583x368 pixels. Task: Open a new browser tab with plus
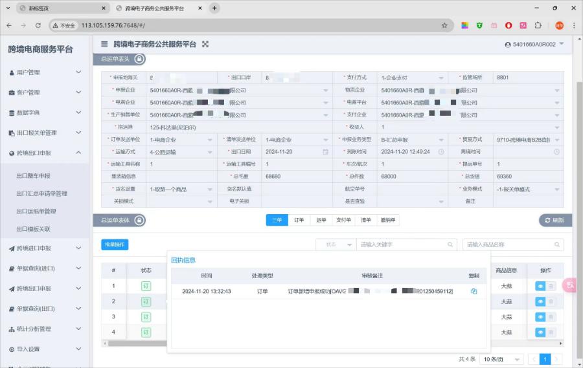pos(214,8)
